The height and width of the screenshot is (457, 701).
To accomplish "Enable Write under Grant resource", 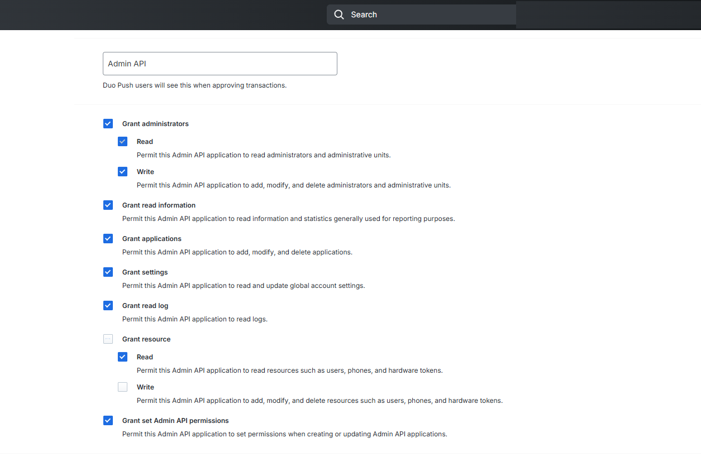I will (x=123, y=387).
